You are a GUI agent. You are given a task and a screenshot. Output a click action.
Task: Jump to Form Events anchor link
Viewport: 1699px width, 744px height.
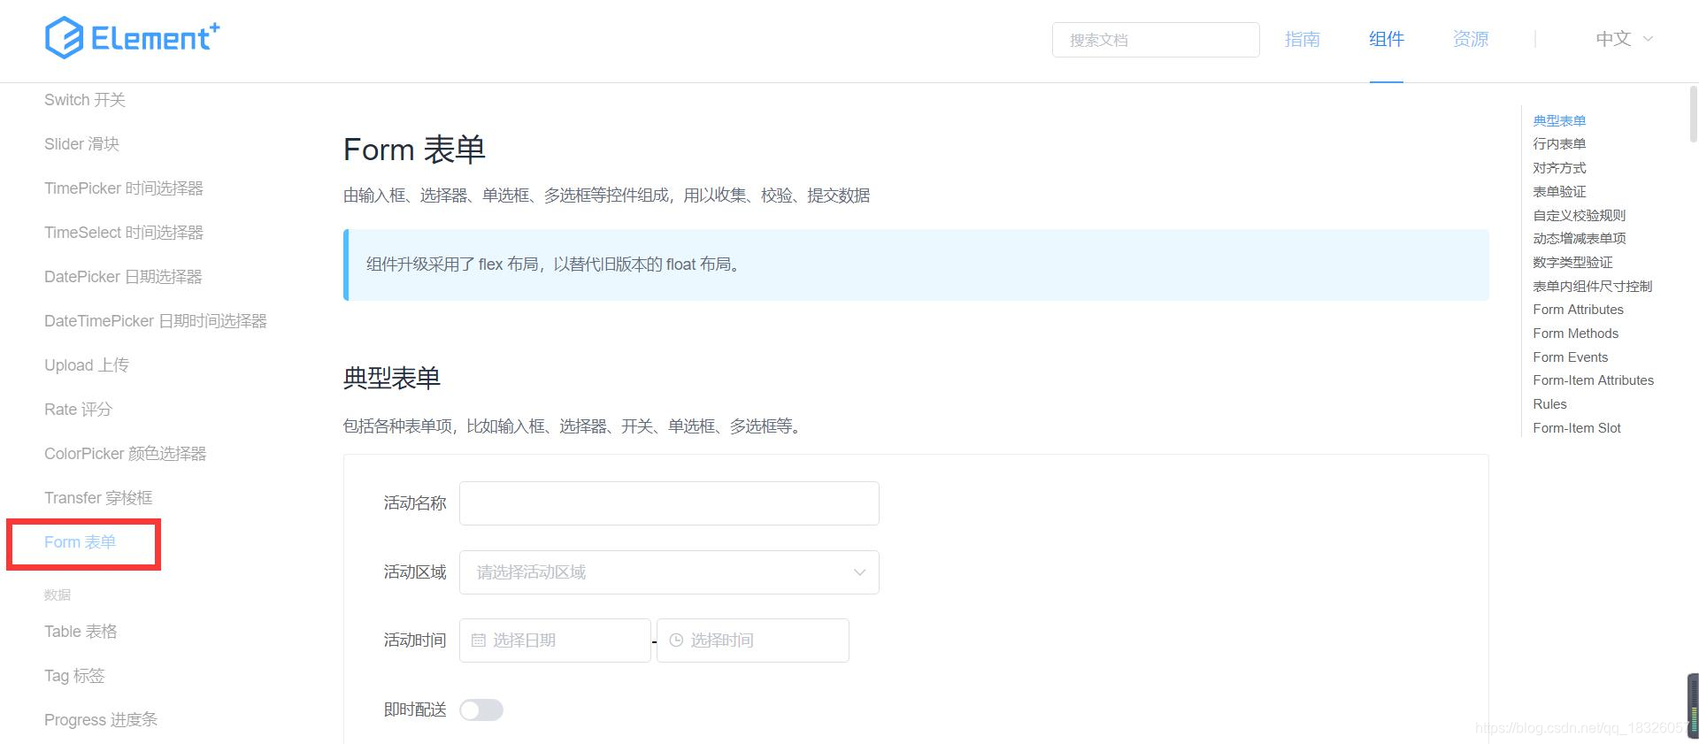click(x=1571, y=357)
